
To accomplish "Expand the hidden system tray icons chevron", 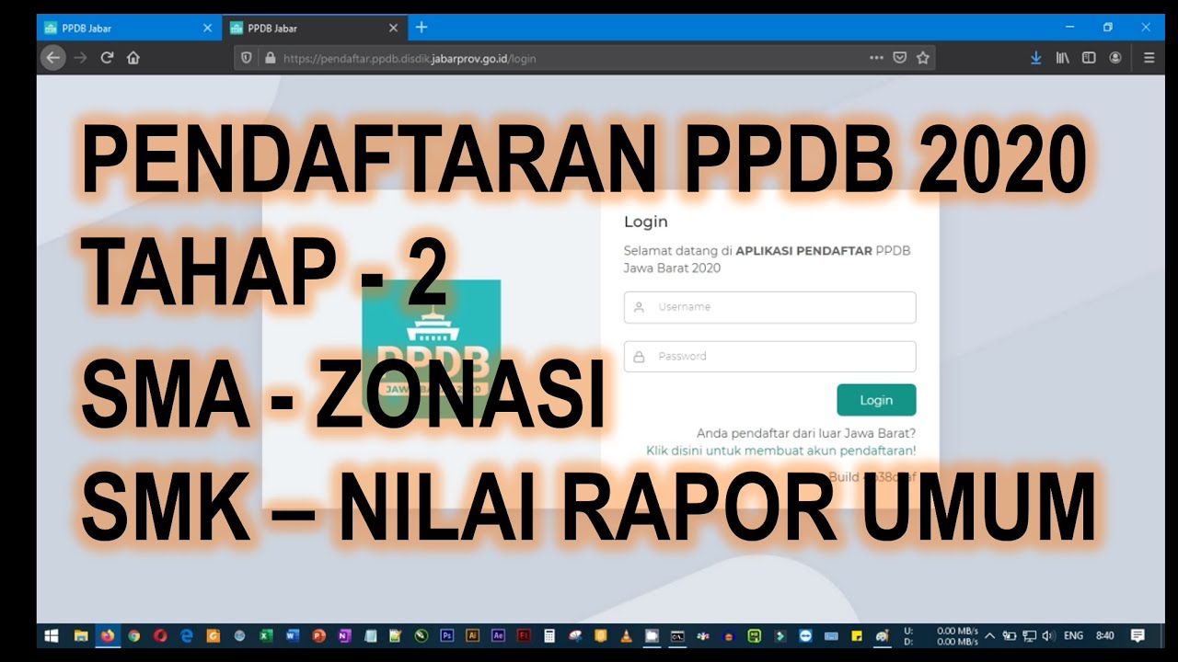I will pos(989,635).
